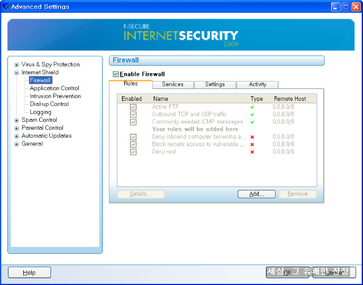Viewport: 363px width, 285px height.
Task: Click the green allow icon for Active FTP
Action: [x=252, y=107]
